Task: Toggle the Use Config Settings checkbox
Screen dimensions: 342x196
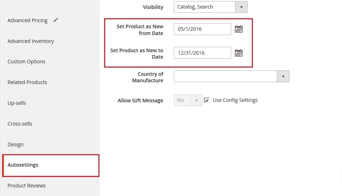Action: 206,101
